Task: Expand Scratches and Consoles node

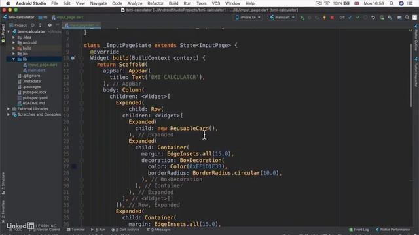Action: coord(9,114)
